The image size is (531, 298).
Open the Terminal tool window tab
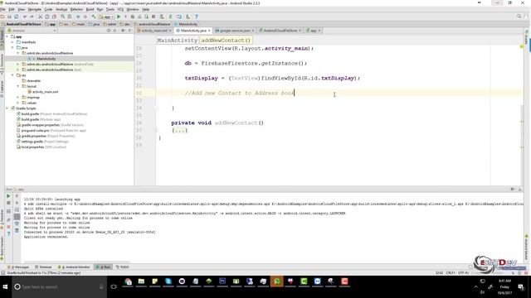43,267
